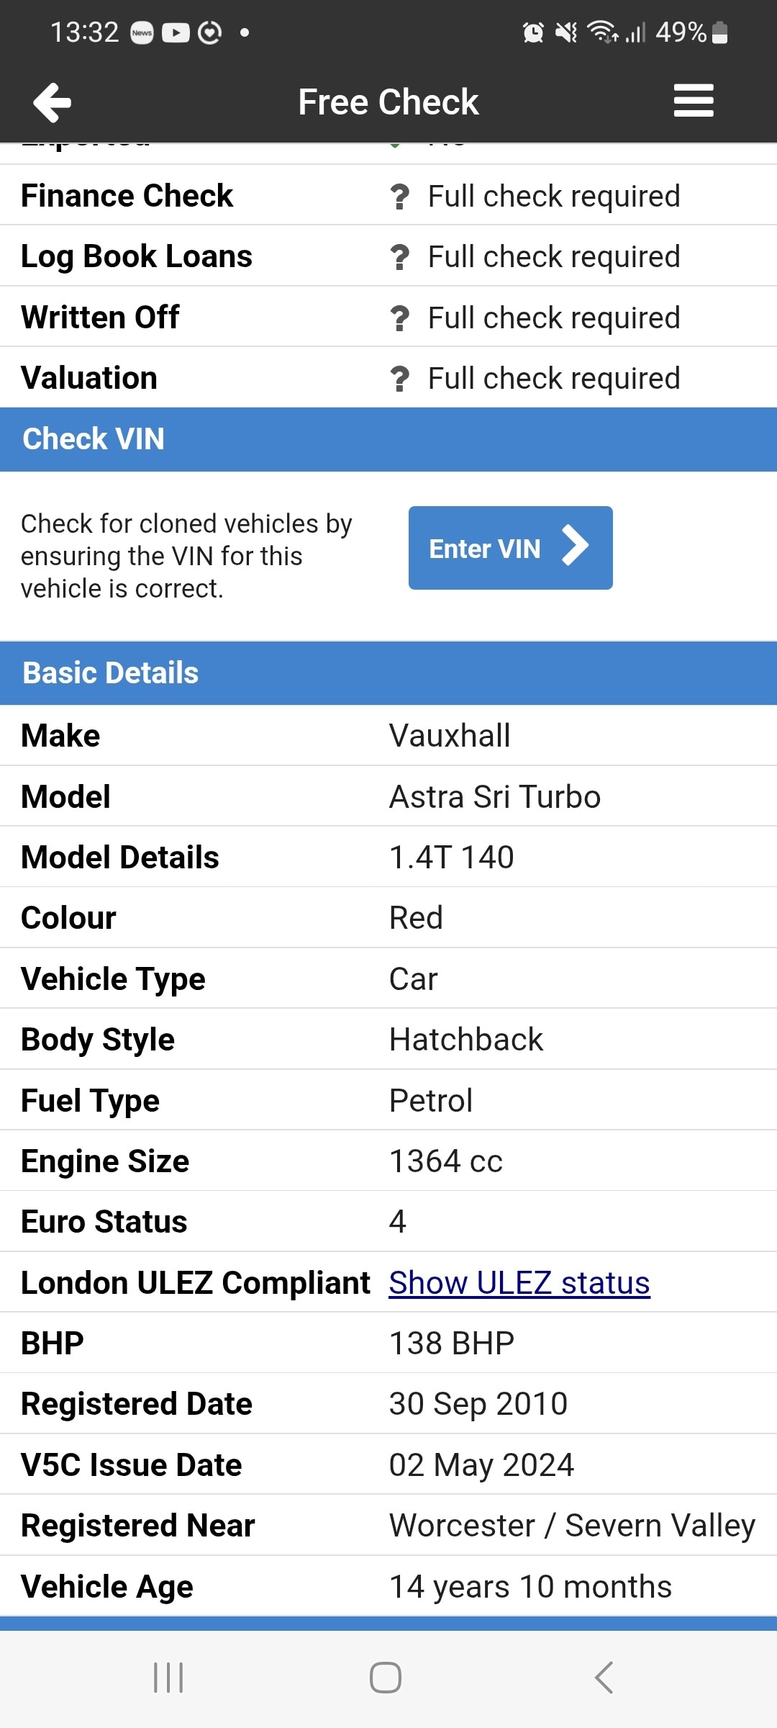Select the Red colour value
This screenshot has width=777, height=1728.
tap(416, 918)
